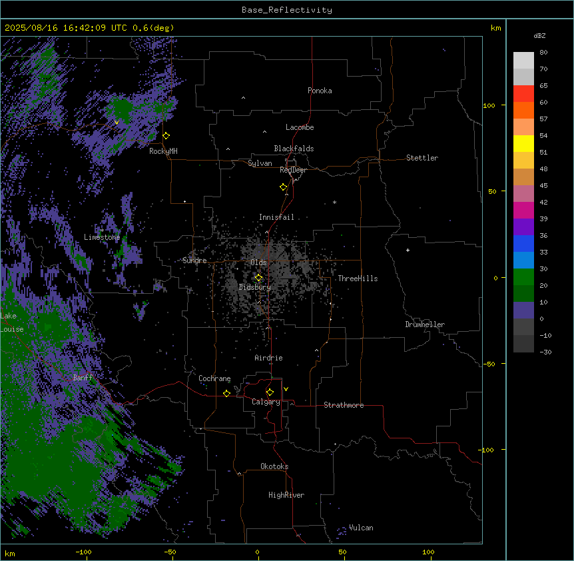Pick the magenta 42–39 dBZ legend swatch

tap(523, 210)
